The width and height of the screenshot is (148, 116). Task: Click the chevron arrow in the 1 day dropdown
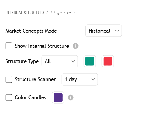93,79
